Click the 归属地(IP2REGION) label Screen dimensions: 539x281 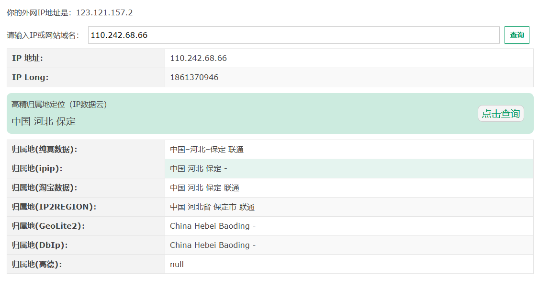click(54, 207)
